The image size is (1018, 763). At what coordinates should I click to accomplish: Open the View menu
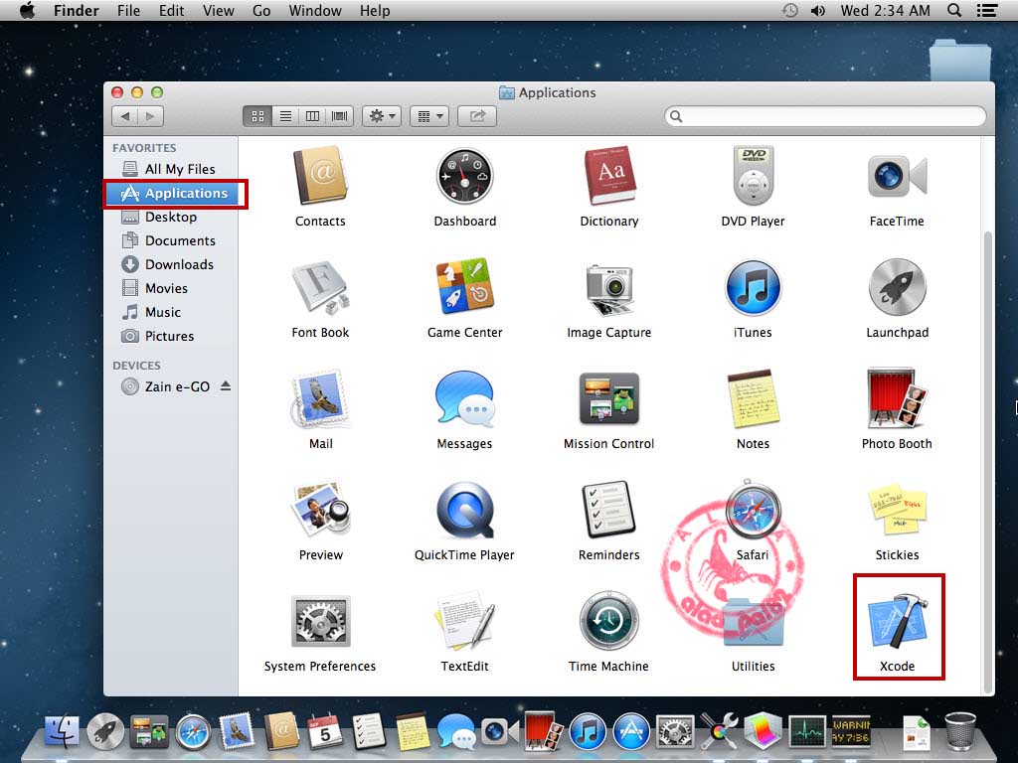pos(218,11)
